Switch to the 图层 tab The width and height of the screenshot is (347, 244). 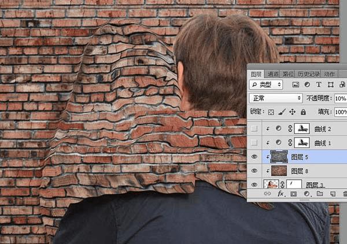tap(256, 74)
